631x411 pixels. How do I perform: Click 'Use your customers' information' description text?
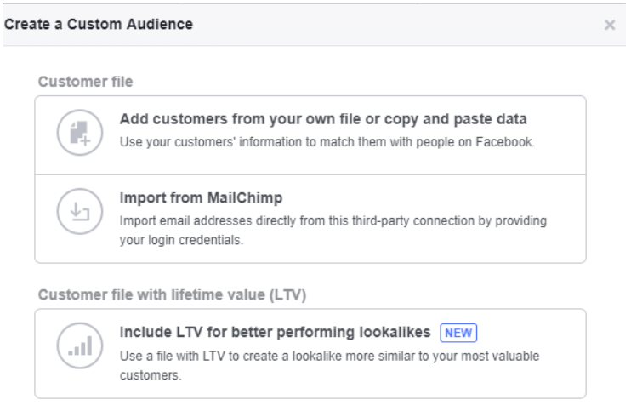(x=327, y=141)
